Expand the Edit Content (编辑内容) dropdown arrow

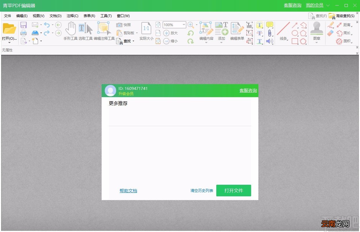[x=206, y=43]
